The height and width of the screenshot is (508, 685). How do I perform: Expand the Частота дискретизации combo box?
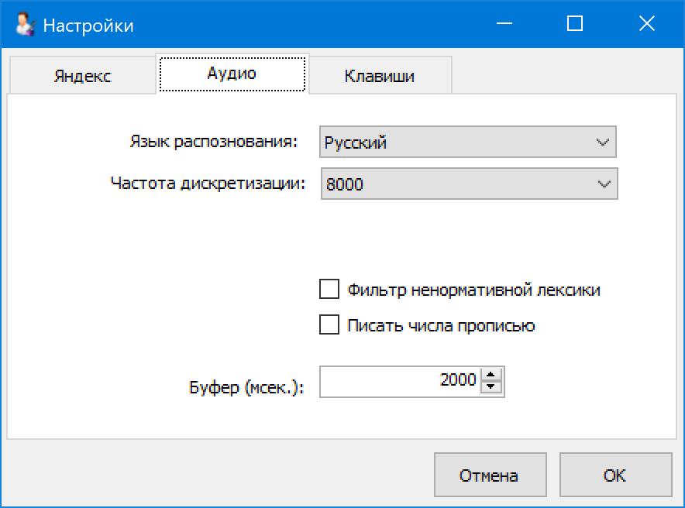469,184
